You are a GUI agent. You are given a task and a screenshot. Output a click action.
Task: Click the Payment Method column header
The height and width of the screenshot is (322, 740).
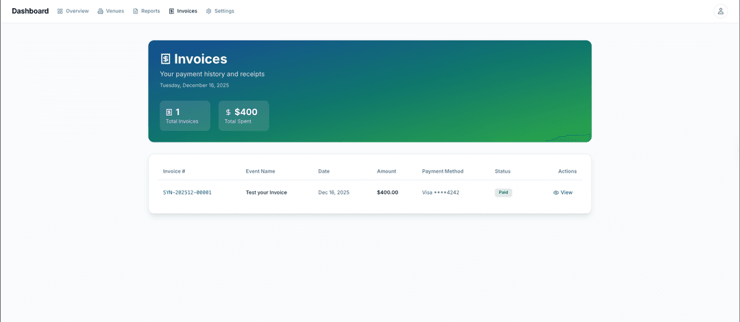coord(443,171)
